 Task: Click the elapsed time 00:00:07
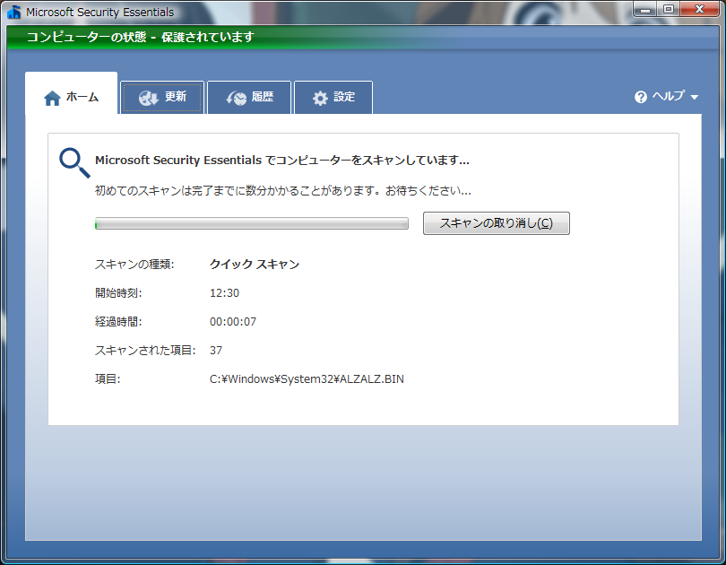click(233, 322)
